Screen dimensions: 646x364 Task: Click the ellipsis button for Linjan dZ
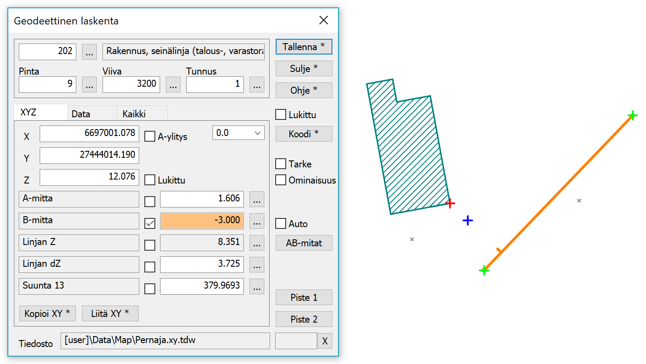257,265
